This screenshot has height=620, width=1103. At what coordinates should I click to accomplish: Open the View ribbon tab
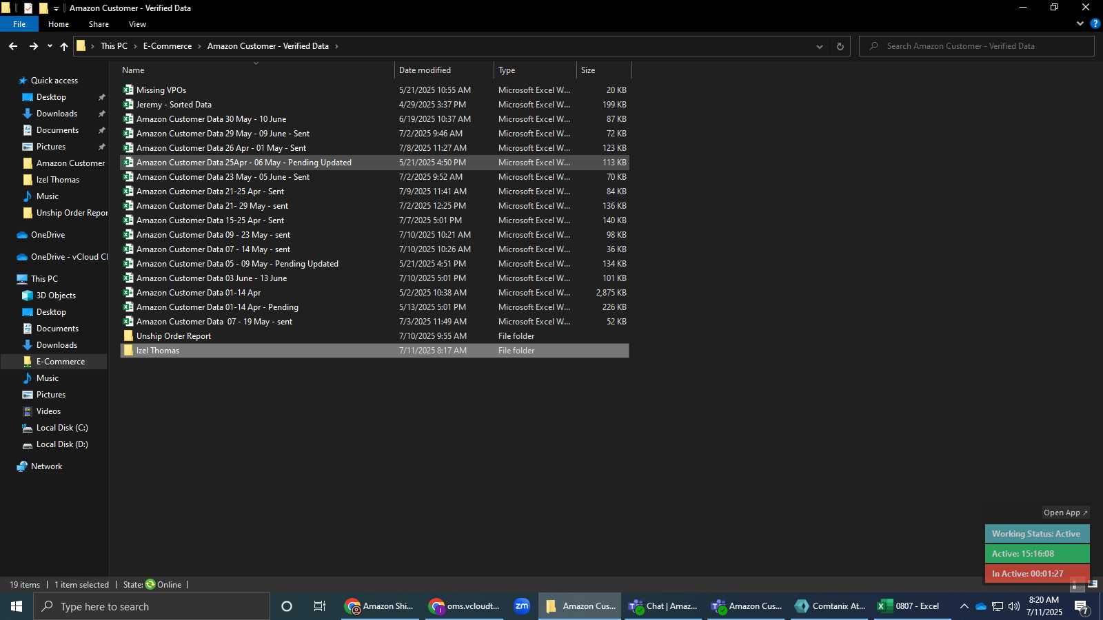point(137,24)
